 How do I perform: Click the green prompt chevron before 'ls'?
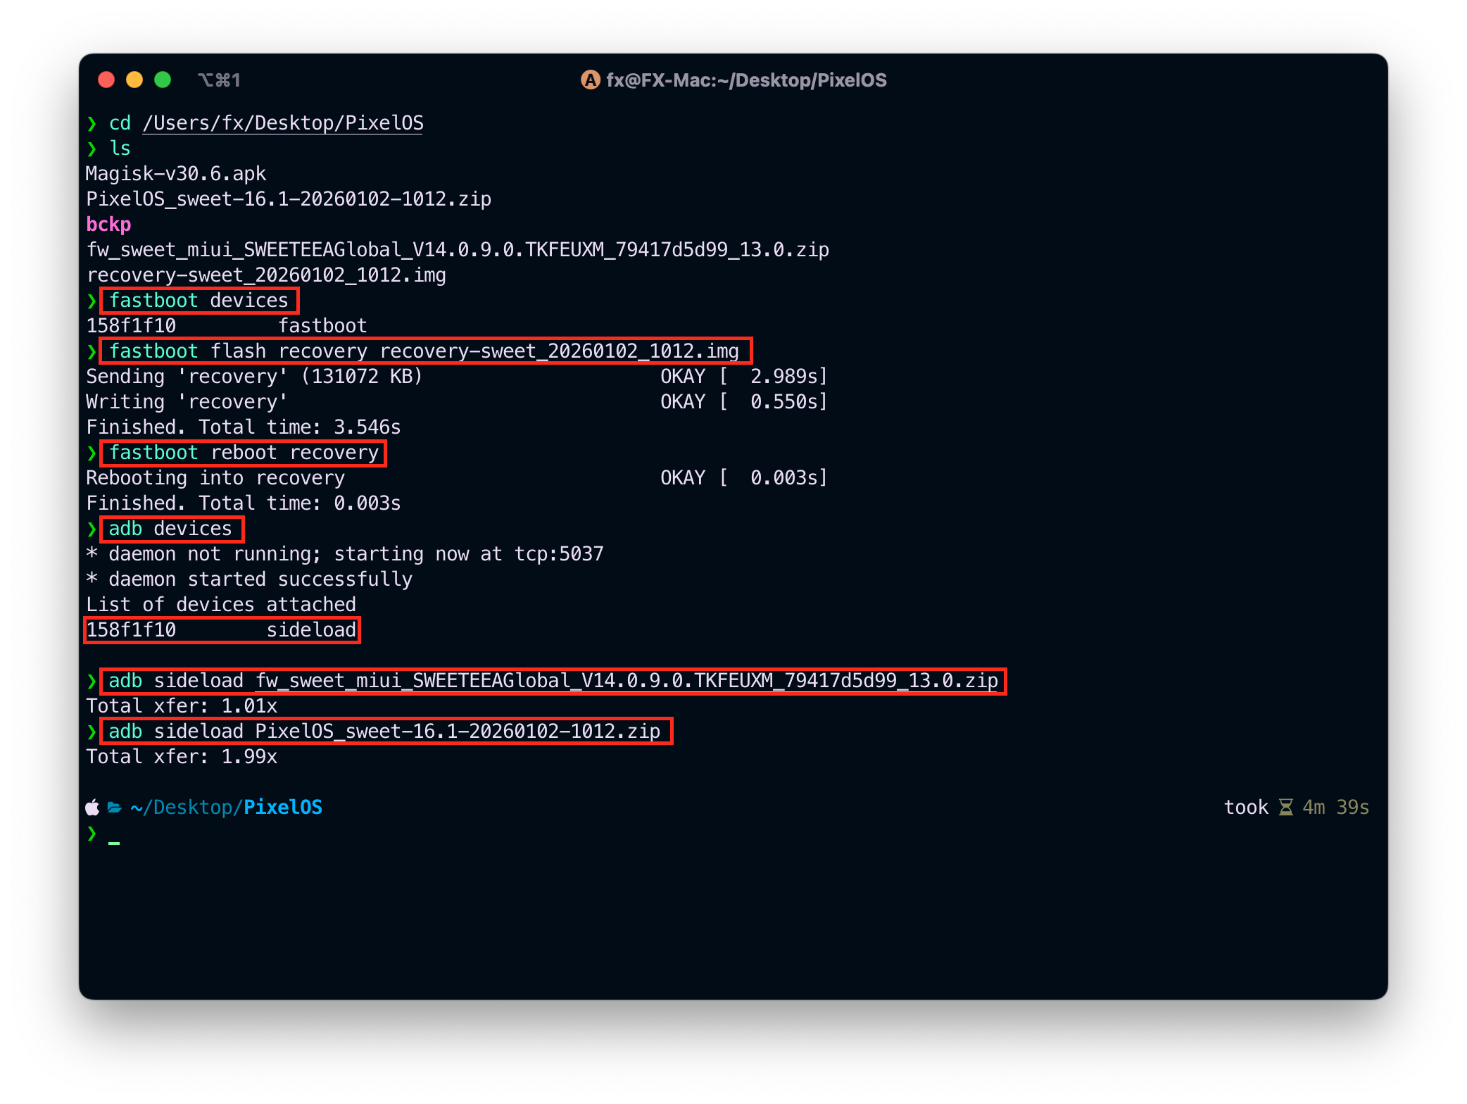click(92, 149)
